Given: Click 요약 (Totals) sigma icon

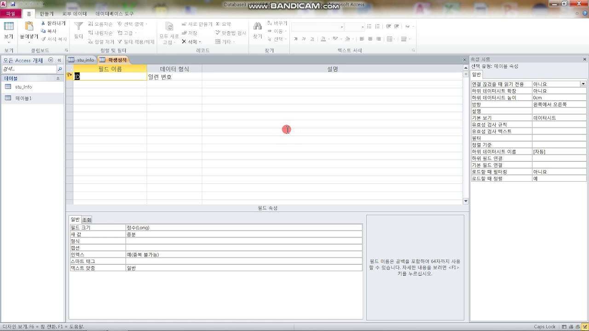Looking at the screenshot, I should [x=223, y=24].
